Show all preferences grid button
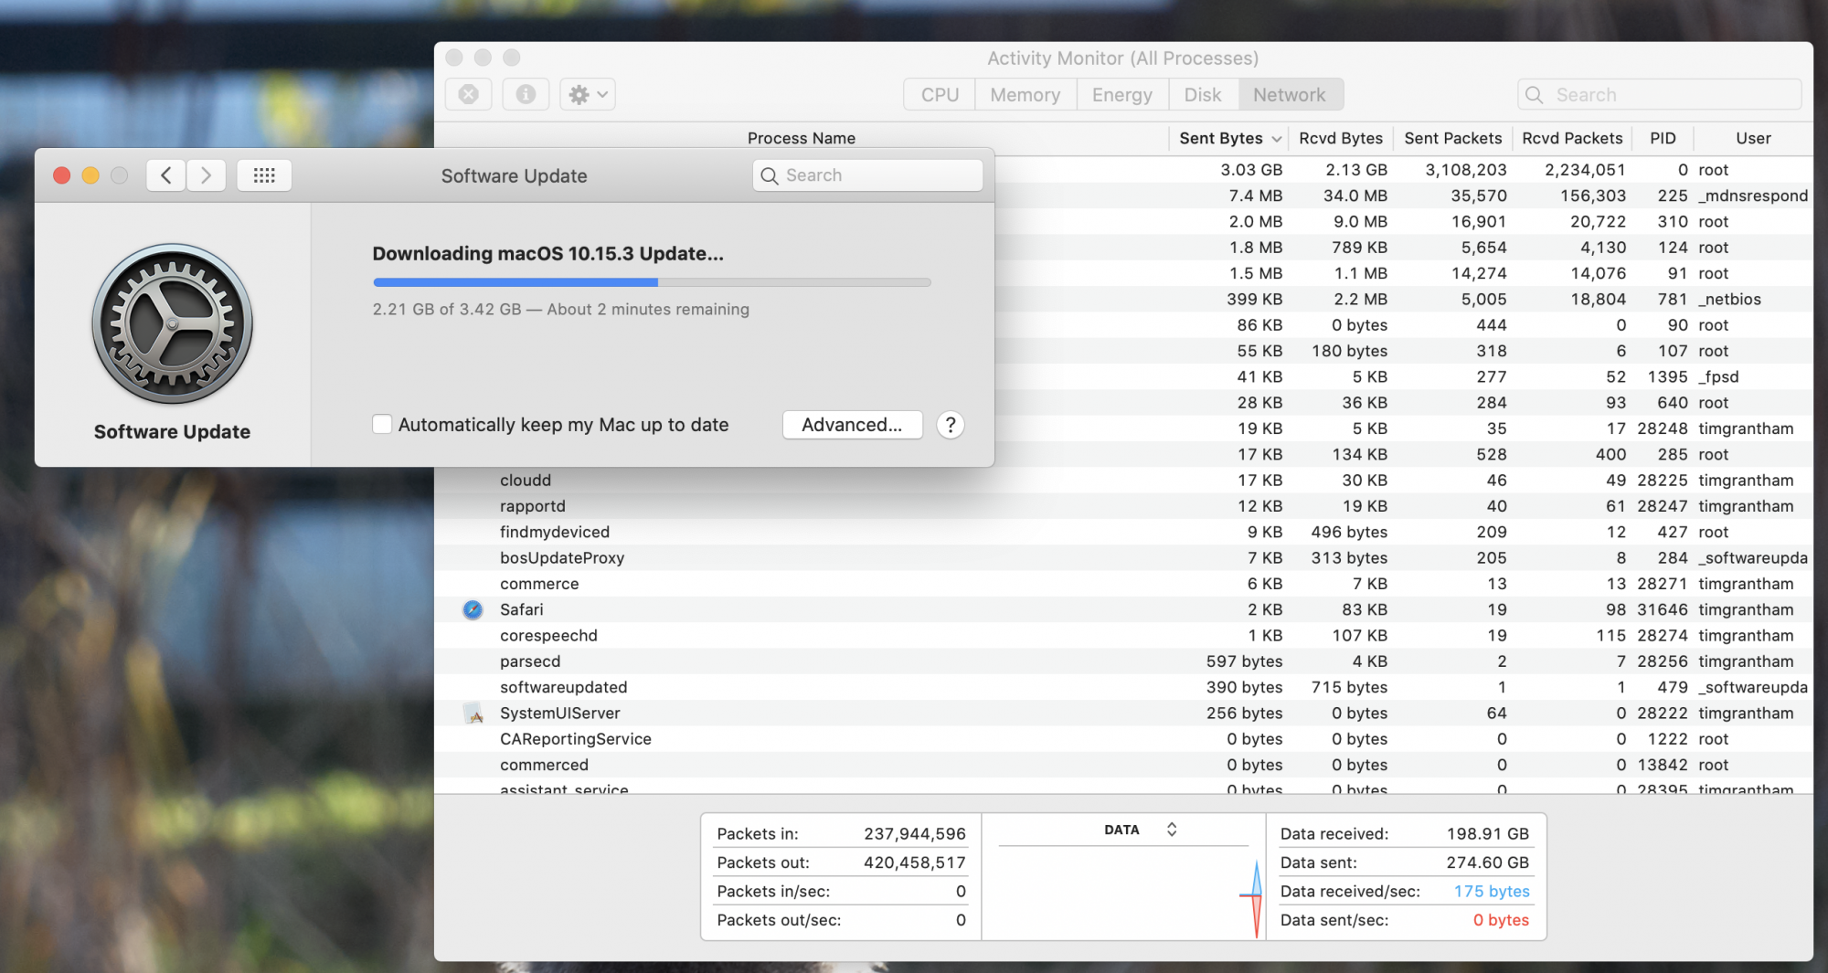1828x973 pixels. pos(264,175)
